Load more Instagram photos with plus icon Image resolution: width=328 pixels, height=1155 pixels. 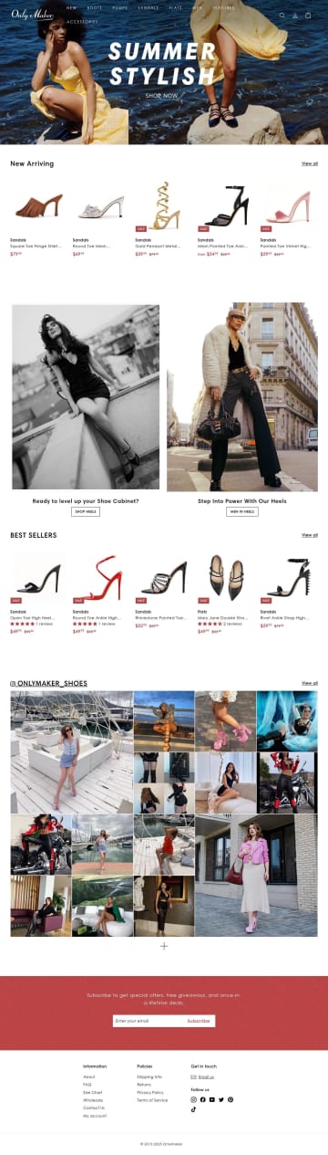click(x=164, y=946)
